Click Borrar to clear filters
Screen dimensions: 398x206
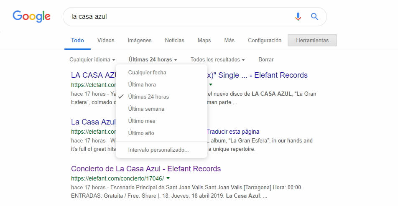pos(266,60)
